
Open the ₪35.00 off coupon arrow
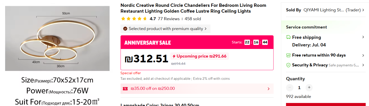pyautogui.click(x=269, y=89)
